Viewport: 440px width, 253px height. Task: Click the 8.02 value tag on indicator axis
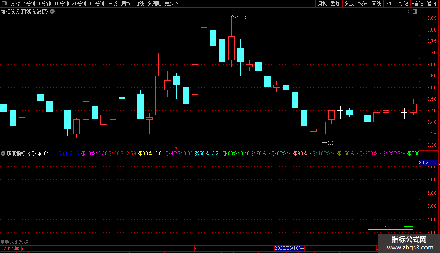[x=428, y=163]
